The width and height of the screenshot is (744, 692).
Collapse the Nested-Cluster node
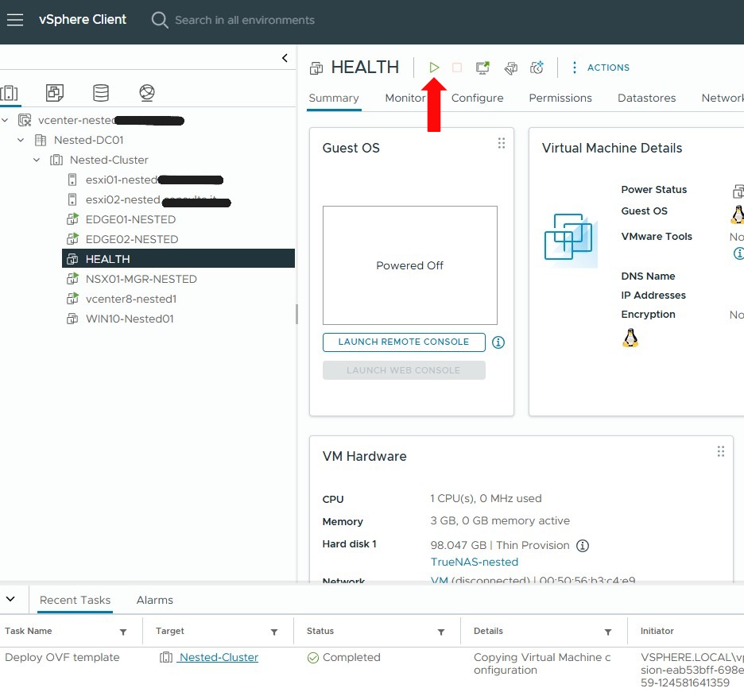pos(37,160)
